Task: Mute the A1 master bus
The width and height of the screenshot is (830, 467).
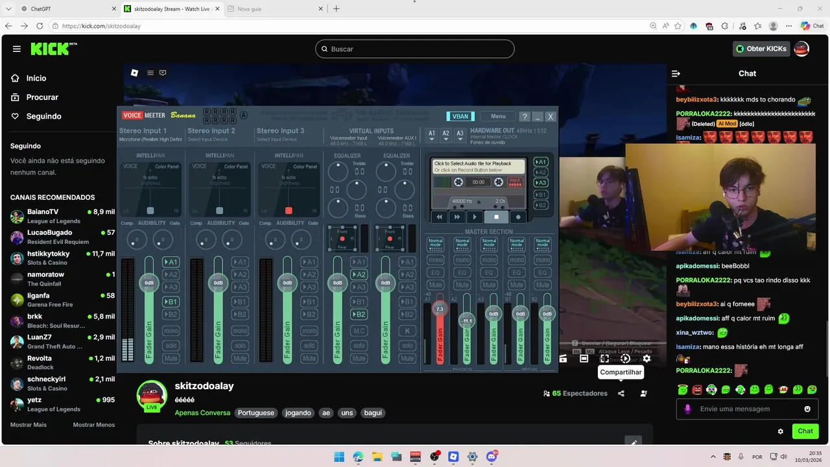Action: 436,285
